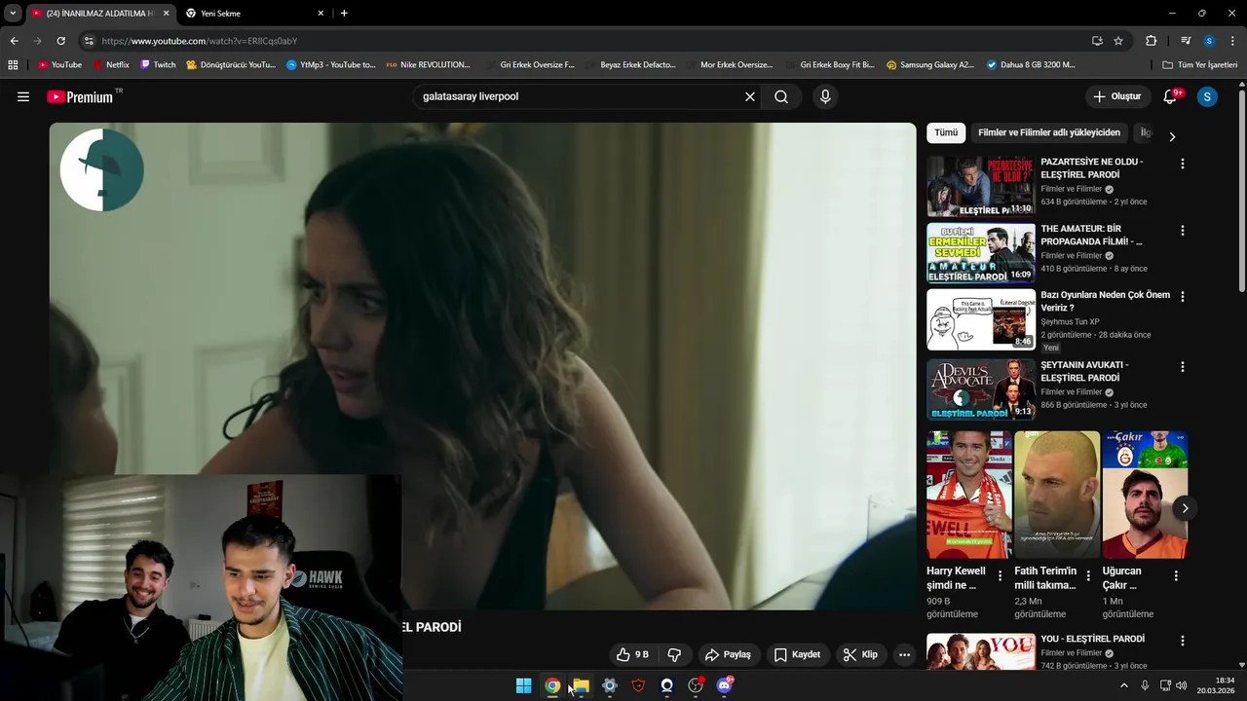Reload the page
Viewport: 1247px width, 701px height.
pos(60,41)
